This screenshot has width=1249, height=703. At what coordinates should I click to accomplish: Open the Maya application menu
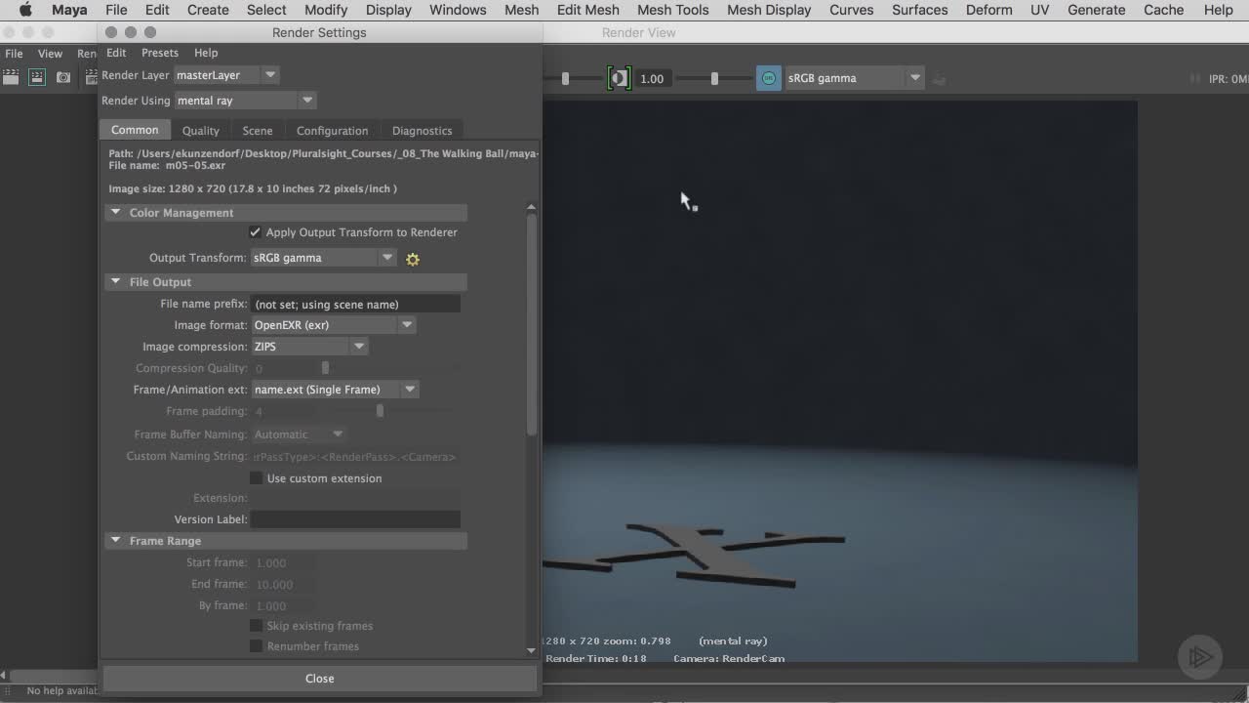click(x=69, y=10)
